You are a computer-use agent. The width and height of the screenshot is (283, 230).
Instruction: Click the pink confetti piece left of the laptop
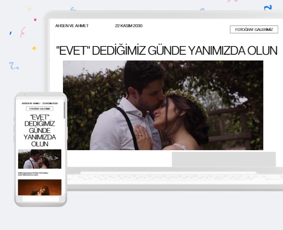(x=23, y=32)
